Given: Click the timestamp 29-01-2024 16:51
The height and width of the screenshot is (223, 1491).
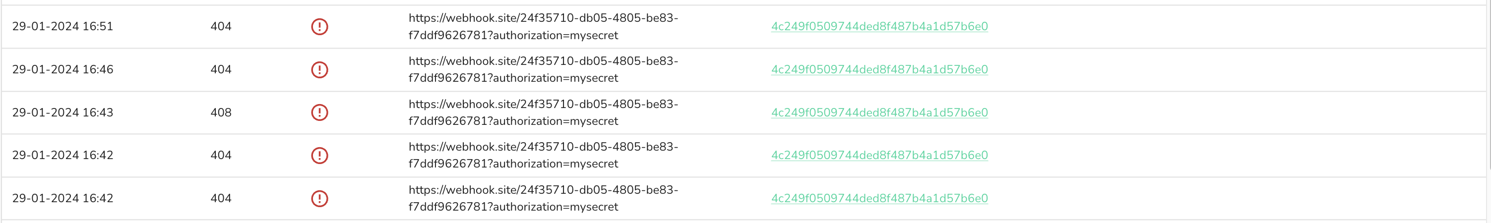Looking at the screenshot, I should pyautogui.click(x=62, y=27).
